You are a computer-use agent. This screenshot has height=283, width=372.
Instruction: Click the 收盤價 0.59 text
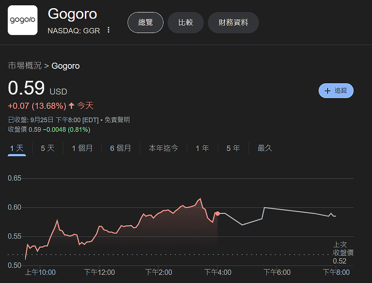(24, 130)
